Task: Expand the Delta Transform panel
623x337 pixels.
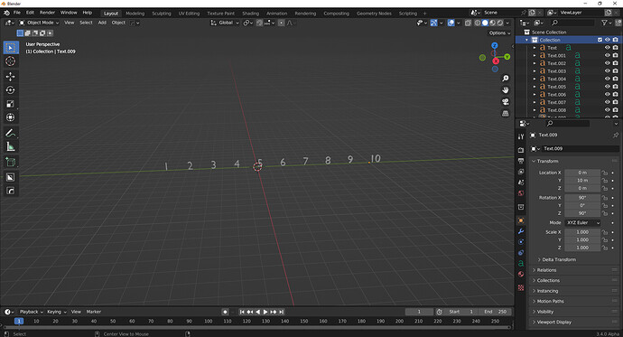Action: (559, 259)
